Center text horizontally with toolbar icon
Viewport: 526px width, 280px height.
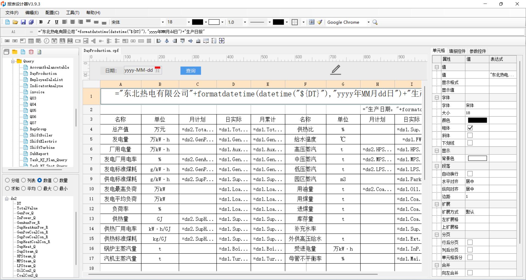coord(73,22)
